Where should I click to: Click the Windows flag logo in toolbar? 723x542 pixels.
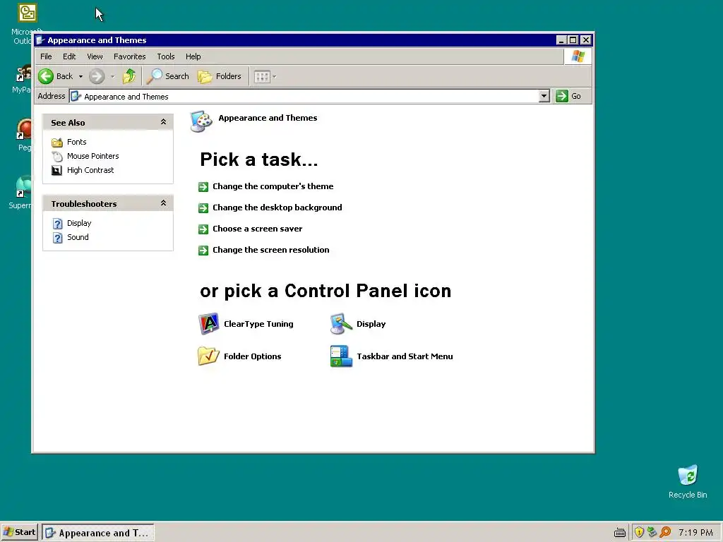coord(578,56)
